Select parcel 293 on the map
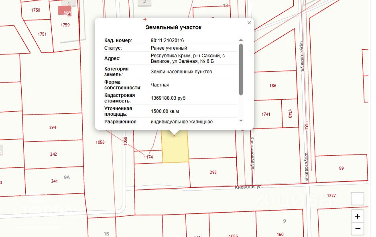376x237 pixels. pyautogui.click(x=213, y=172)
